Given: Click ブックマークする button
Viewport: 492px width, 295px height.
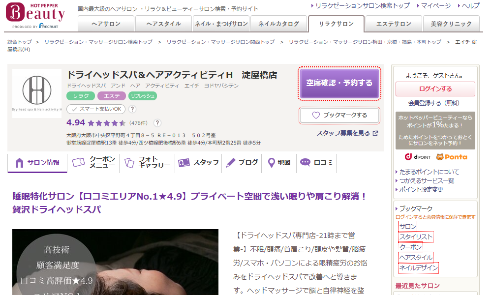Looking at the screenshot, I should (x=339, y=116).
